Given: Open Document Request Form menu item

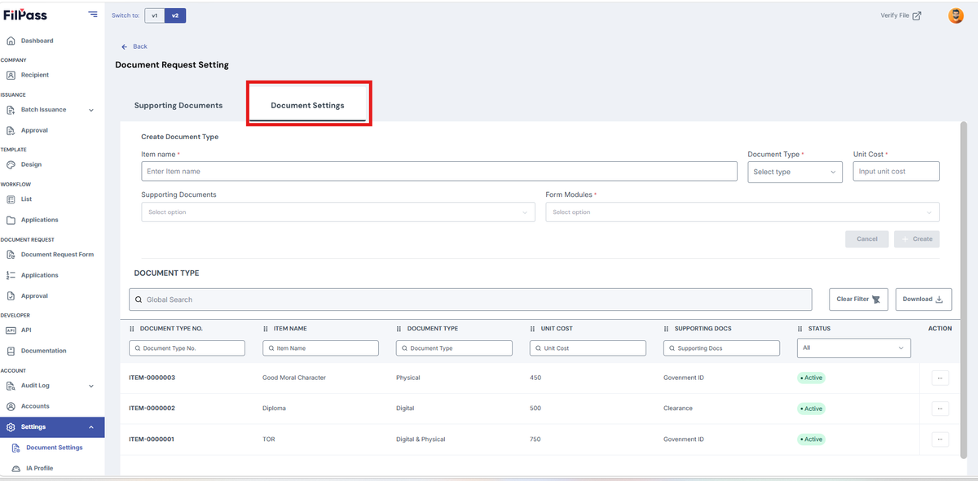Looking at the screenshot, I should 57,255.
